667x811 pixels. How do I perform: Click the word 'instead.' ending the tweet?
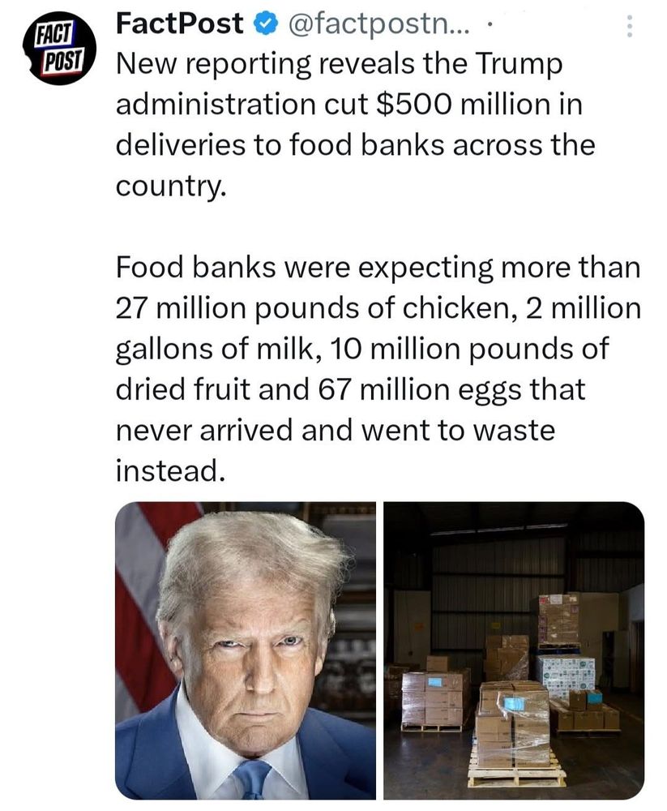(171, 470)
